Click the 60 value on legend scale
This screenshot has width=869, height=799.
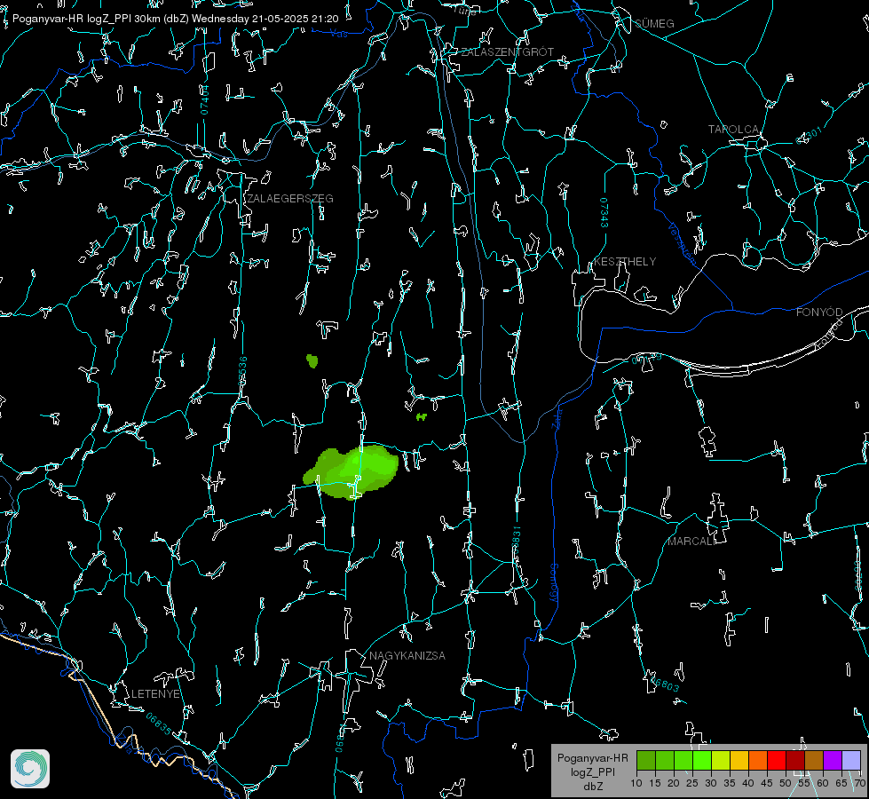[823, 784]
